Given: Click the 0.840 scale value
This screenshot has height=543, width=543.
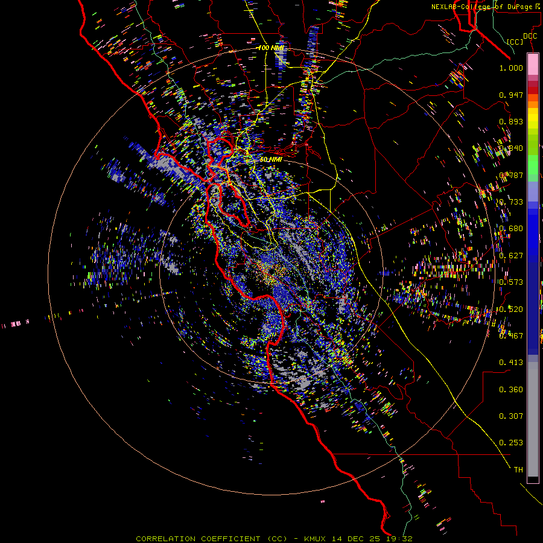Looking at the screenshot, I should pos(511,148).
